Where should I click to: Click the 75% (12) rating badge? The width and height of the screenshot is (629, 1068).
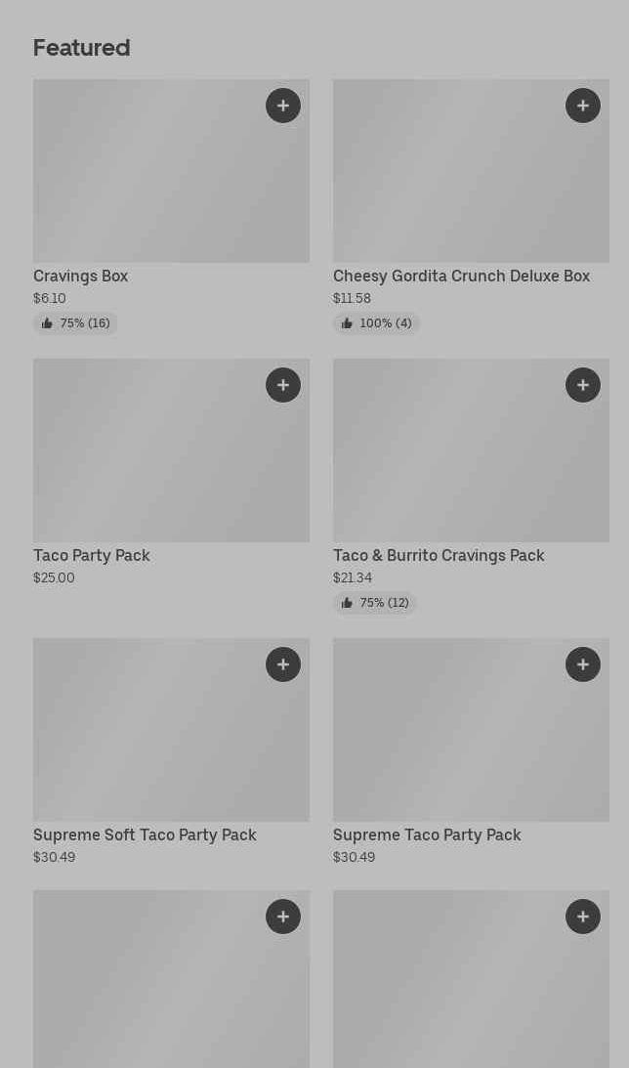(x=375, y=603)
